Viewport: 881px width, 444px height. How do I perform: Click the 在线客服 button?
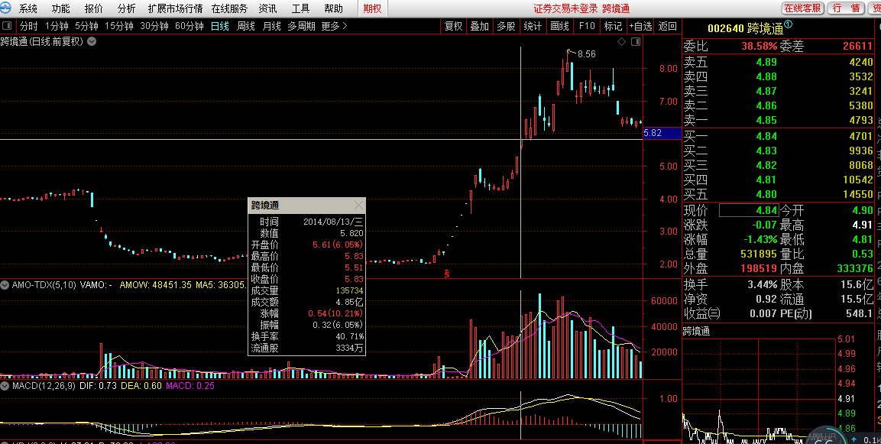point(802,8)
